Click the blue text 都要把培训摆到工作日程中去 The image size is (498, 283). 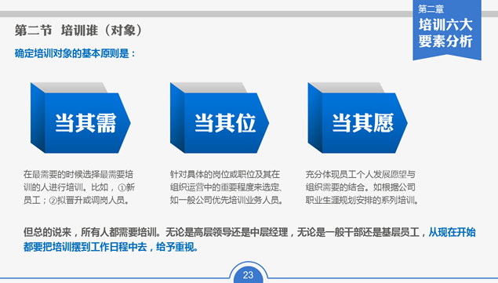coord(85,247)
